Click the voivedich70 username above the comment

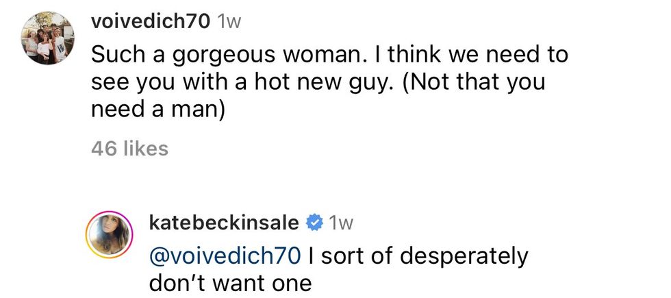149,21
